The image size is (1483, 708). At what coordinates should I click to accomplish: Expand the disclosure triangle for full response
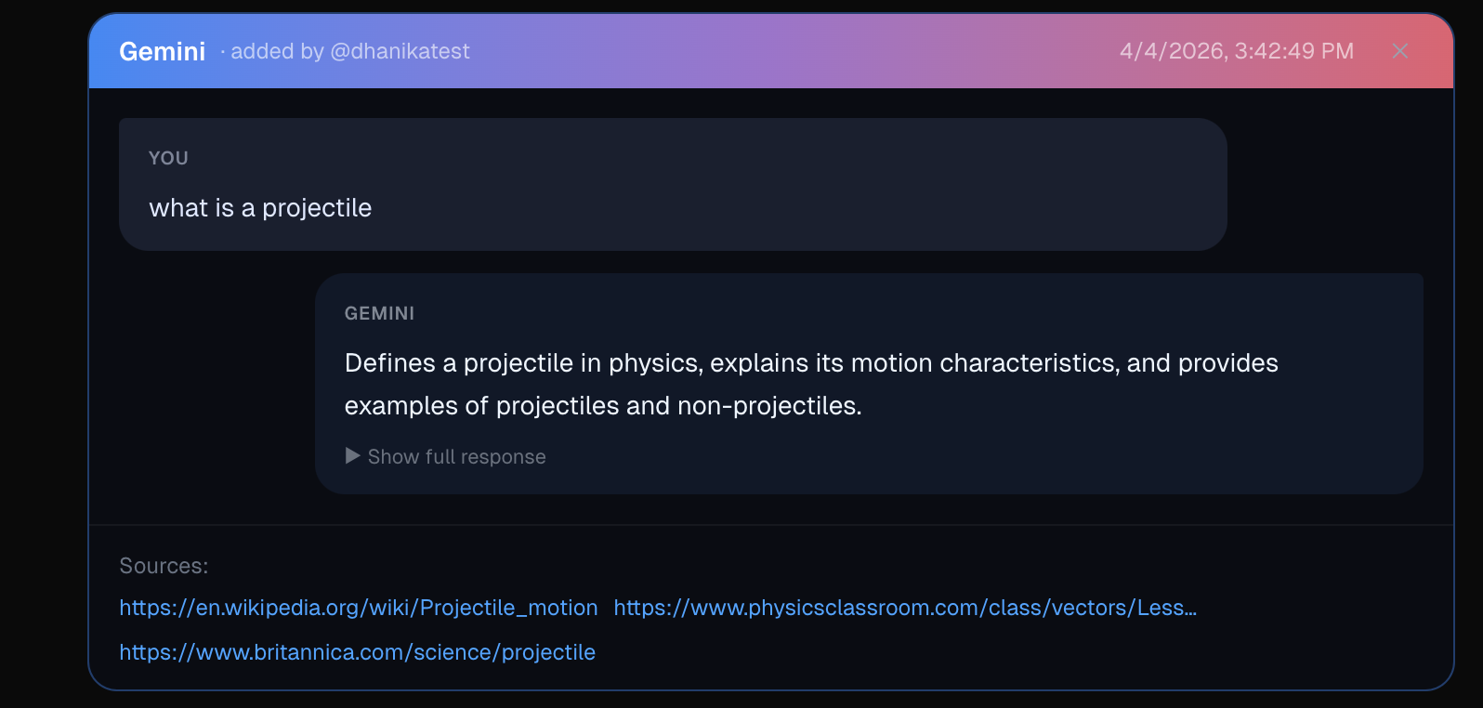coord(352,456)
